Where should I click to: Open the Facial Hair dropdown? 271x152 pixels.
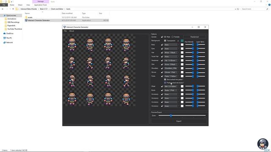pyautogui.click(x=172, y=57)
